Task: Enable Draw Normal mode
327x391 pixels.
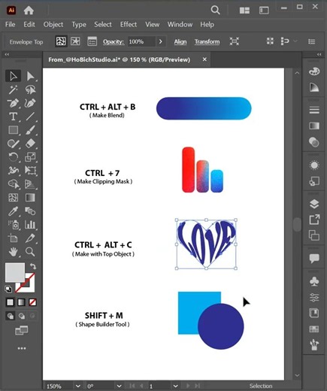Action: [x=11, y=316]
